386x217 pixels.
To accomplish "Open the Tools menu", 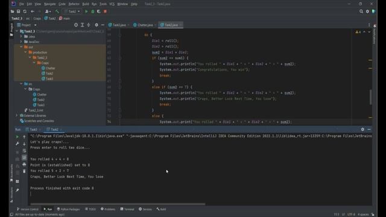I will click(x=103, y=4).
